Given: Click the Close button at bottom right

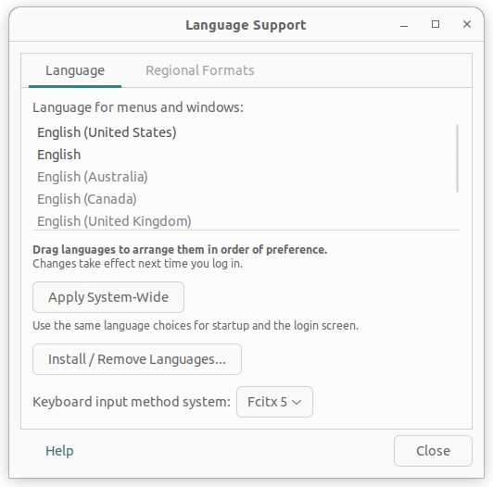Looking at the screenshot, I should pos(433,451).
